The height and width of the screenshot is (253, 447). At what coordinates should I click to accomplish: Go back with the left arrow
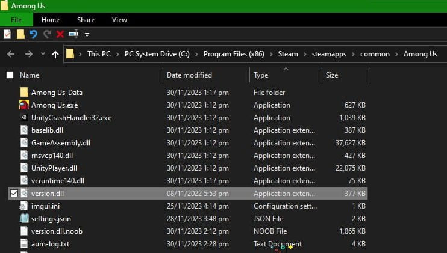point(11,54)
